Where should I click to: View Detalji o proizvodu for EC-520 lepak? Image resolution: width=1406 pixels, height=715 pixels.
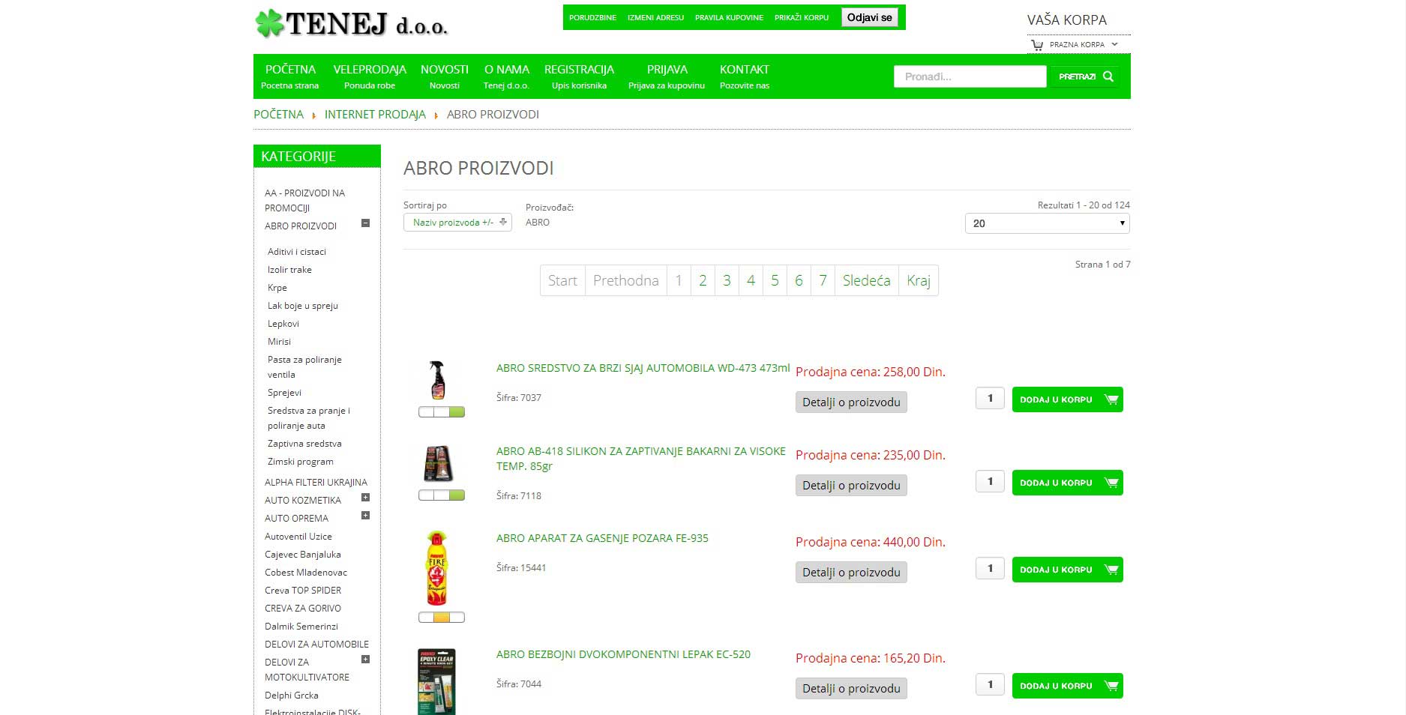851,689
